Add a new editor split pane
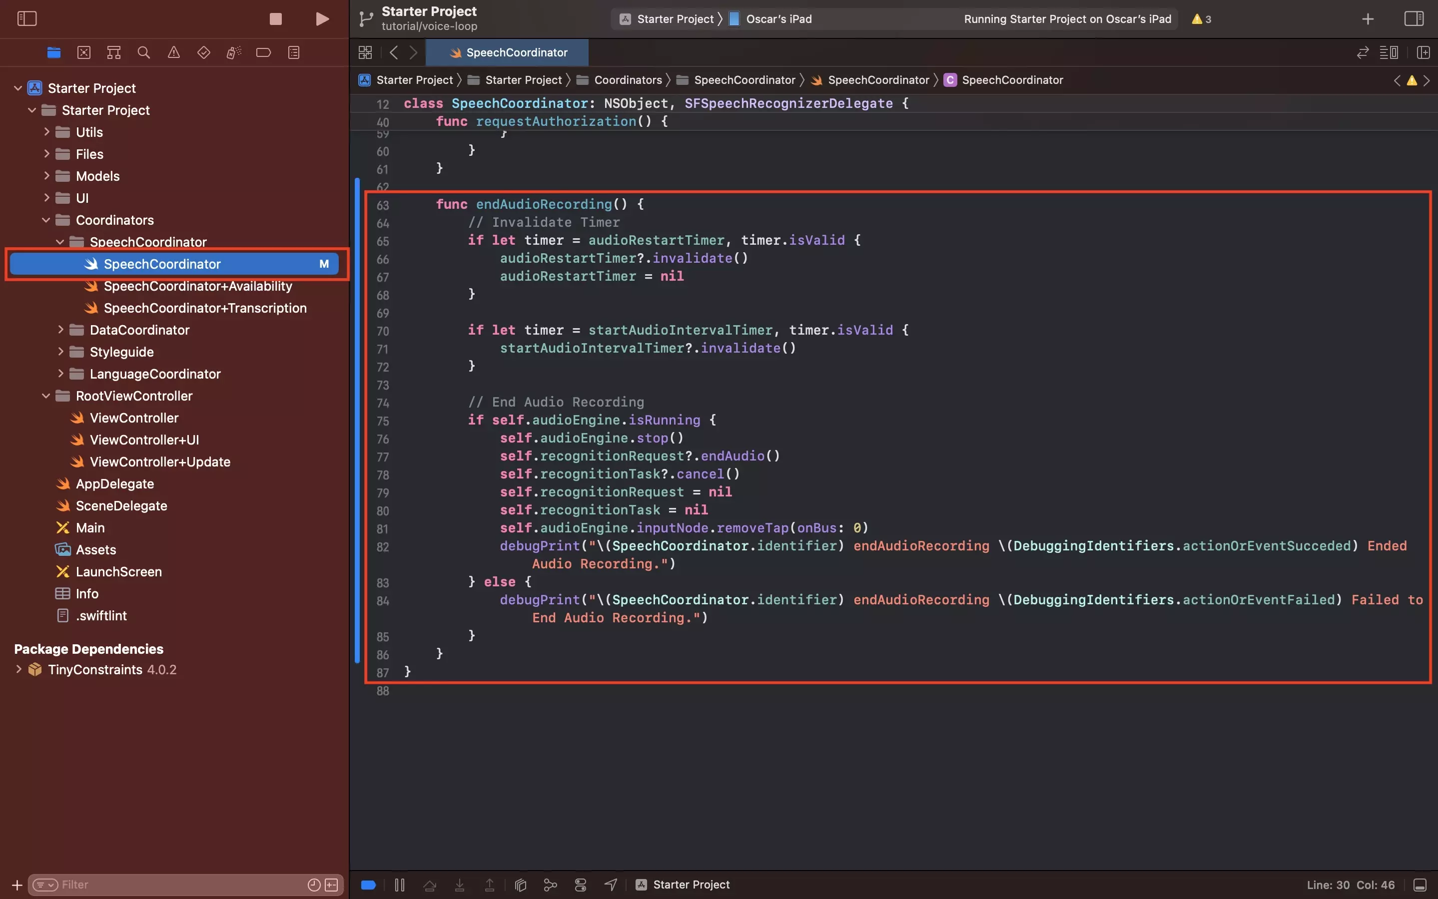This screenshot has width=1438, height=899. (1423, 52)
